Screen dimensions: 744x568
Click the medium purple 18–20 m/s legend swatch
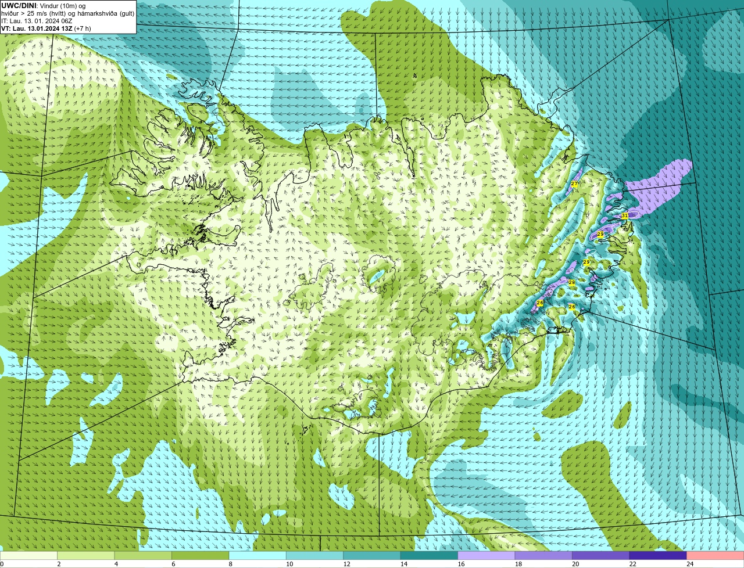tap(543, 555)
